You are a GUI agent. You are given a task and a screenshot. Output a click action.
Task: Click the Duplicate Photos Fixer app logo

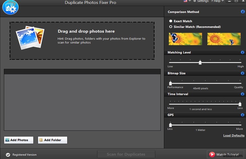point(10,7)
